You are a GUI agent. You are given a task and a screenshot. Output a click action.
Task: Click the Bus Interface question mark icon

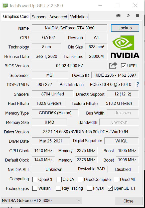click(x=138, y=84)
